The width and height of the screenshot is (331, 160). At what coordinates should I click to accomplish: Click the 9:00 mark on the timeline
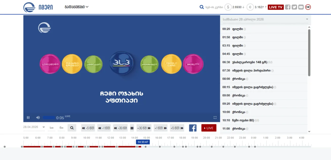(x=74, y=138)
